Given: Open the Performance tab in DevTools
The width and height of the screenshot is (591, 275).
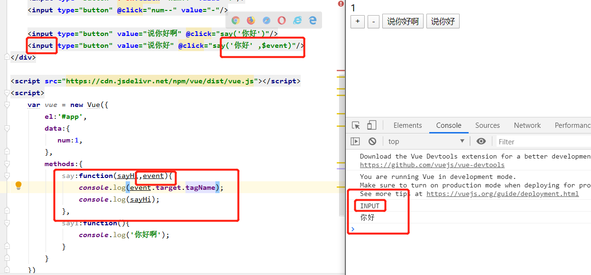Looking at the screenshot, I should [x=573, y=125].
